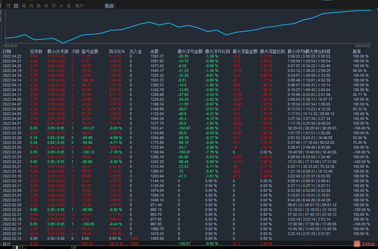Select the 日 daily tab
This screenshot has width=378, height=249.
point(16,6)
